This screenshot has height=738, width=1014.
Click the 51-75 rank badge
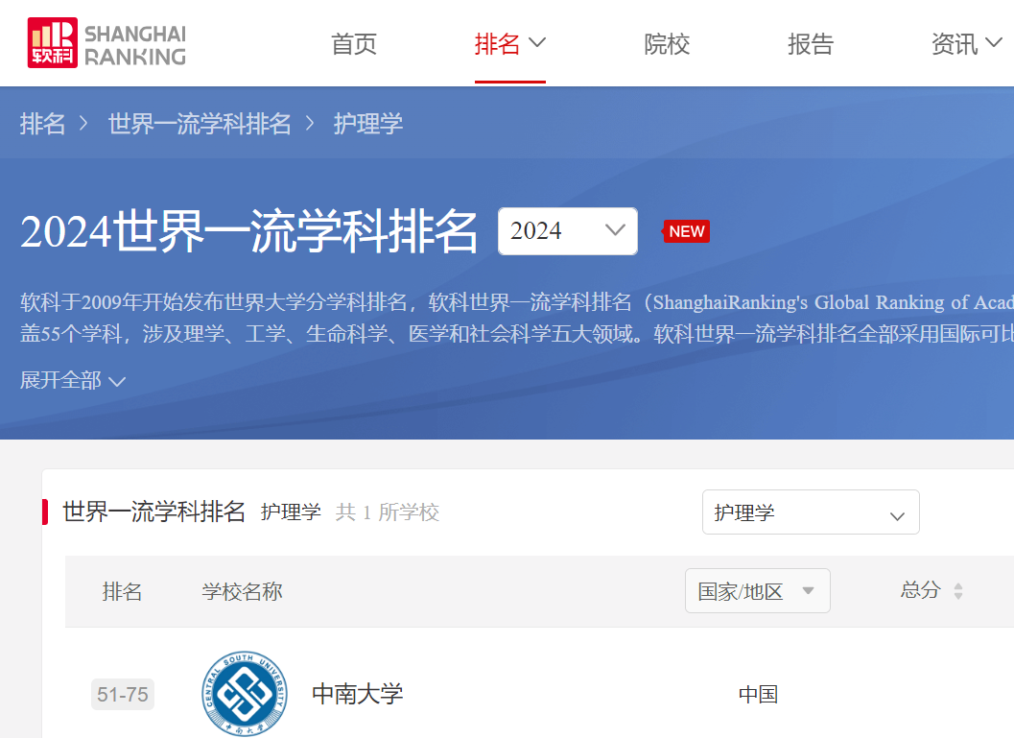click(123, 694)
